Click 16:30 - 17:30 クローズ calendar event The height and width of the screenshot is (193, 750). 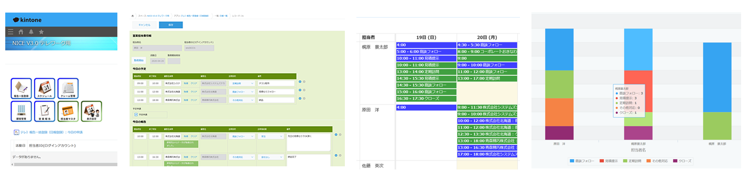[426, 98]
